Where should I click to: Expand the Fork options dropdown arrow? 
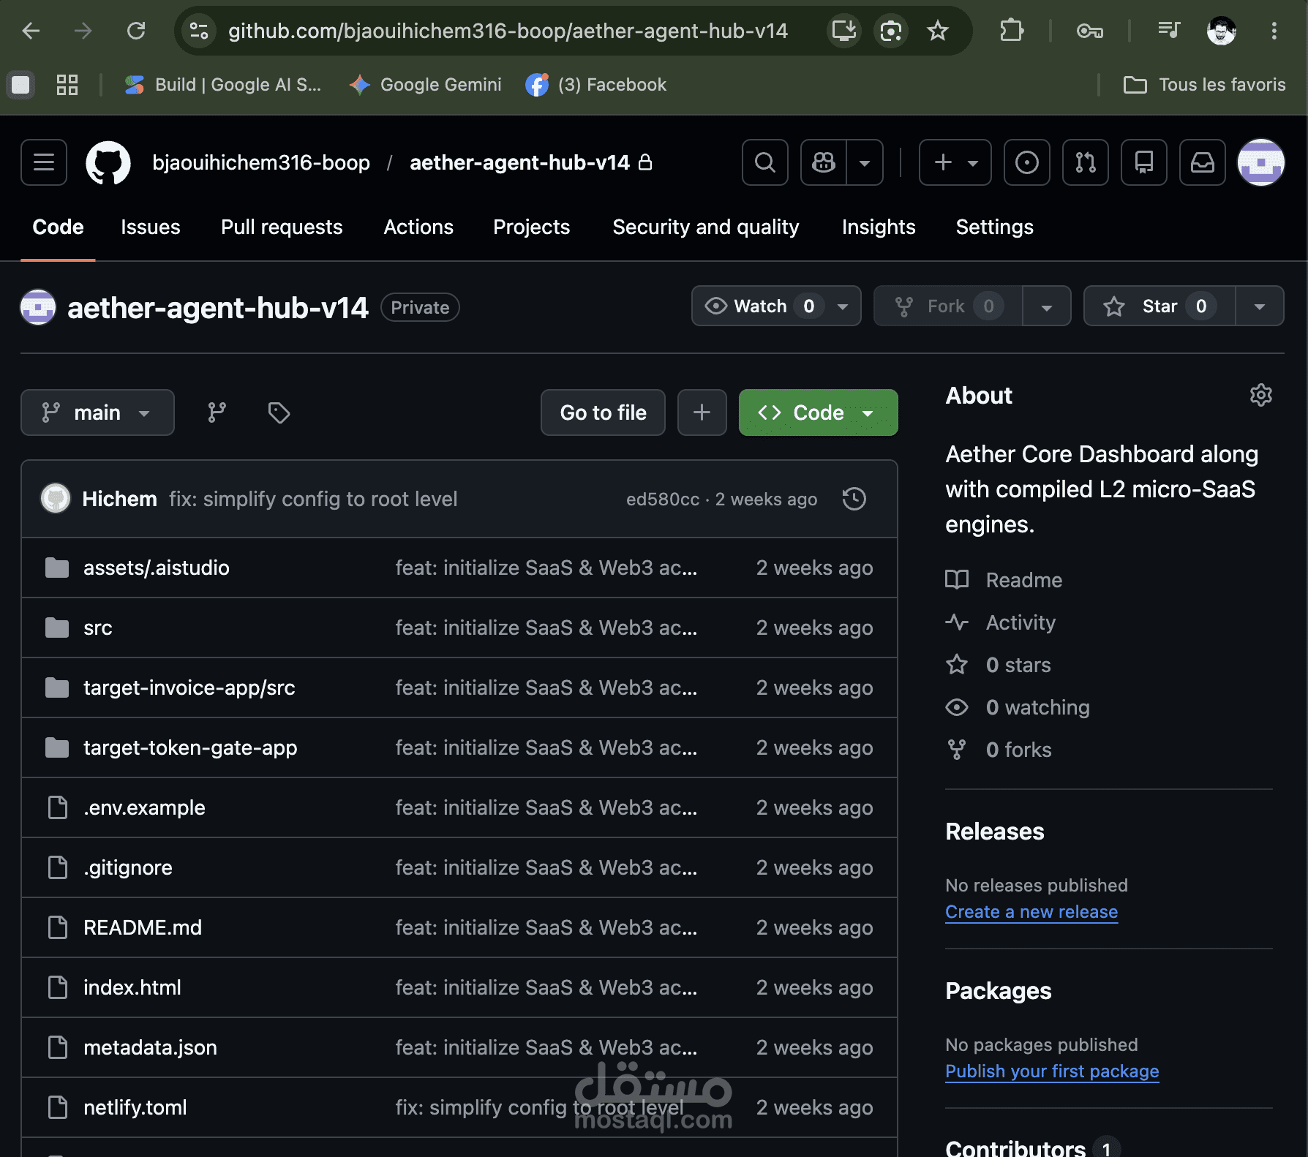pos(1047,306)
